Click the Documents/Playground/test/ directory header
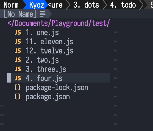This screenshot has width=153, height=131. (x=59, y=23)
